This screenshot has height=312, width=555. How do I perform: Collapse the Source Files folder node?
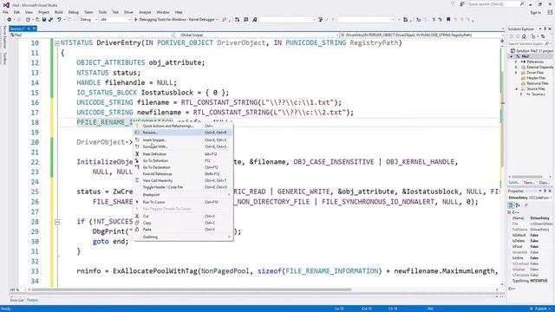tap(516, 88)
